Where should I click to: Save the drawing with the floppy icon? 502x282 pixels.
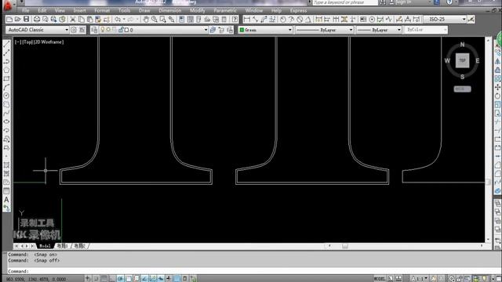click(26, 20)
